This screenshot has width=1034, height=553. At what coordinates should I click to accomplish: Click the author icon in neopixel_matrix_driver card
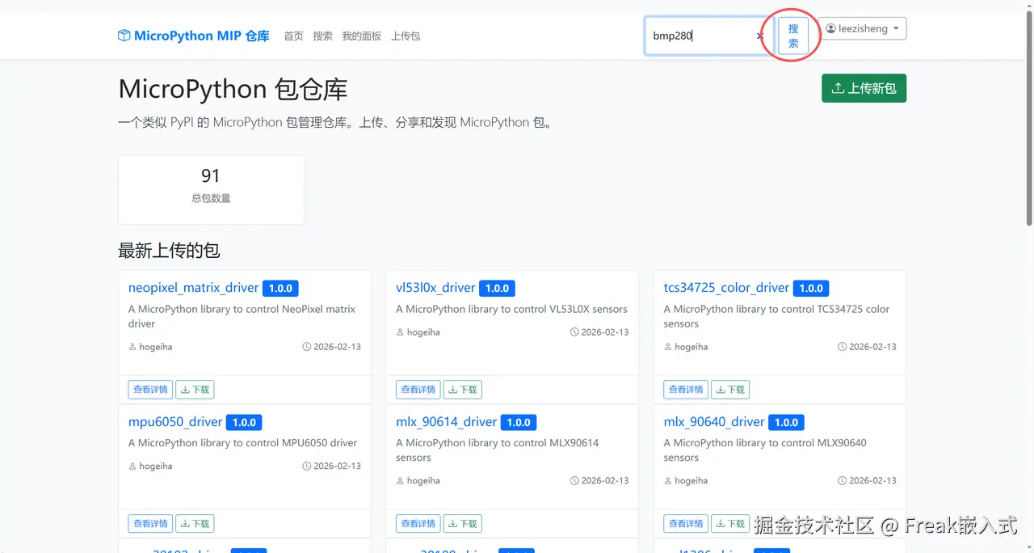pyautogui.click(x=132, y=347)
